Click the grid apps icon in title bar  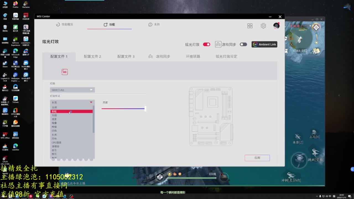[x=249, y=26]
